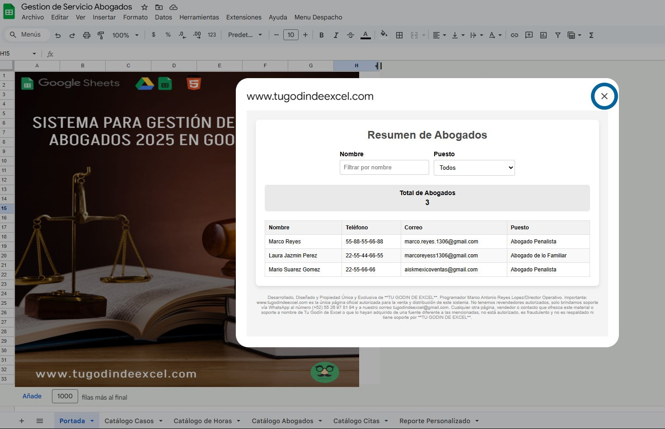Activate the paint format tool
Viewport: 665px width, 429px height.
101,35
